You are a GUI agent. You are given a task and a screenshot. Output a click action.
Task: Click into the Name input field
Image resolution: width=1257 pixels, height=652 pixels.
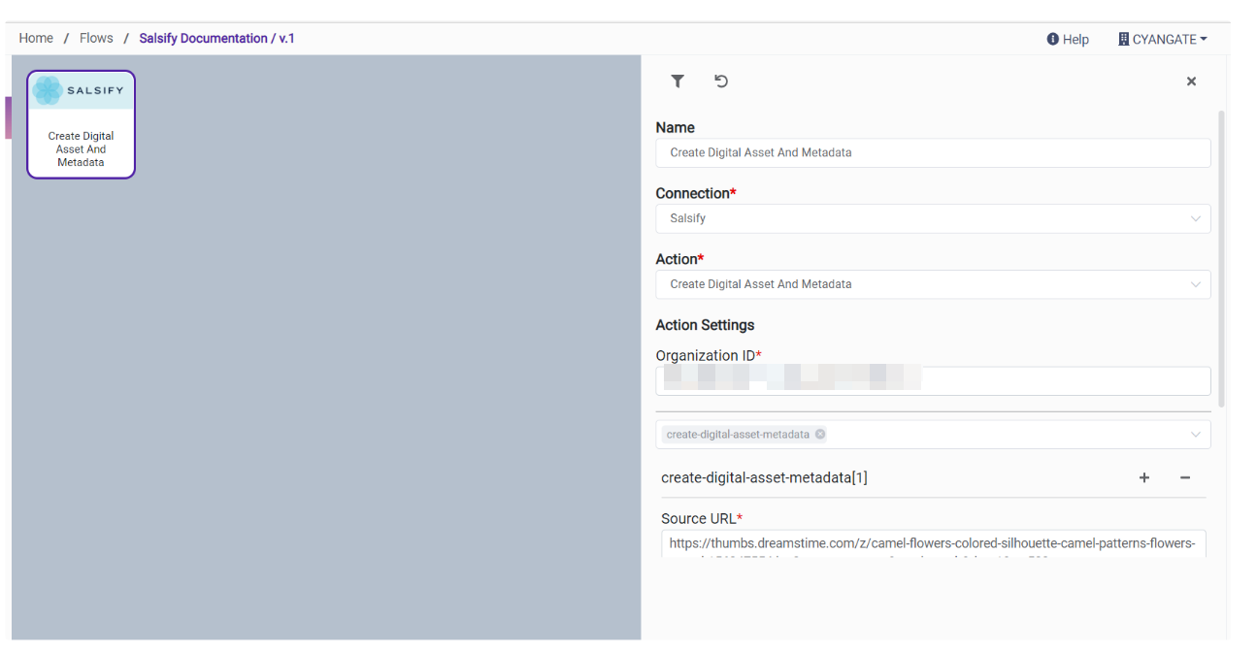[x=932, y=152]
